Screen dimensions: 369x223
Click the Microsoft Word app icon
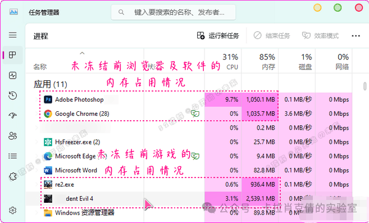tap(48, 170)
